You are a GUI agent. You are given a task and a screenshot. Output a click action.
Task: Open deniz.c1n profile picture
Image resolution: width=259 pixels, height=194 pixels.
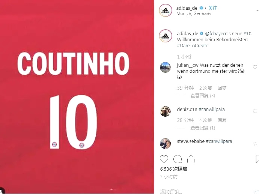coord(165,111)
